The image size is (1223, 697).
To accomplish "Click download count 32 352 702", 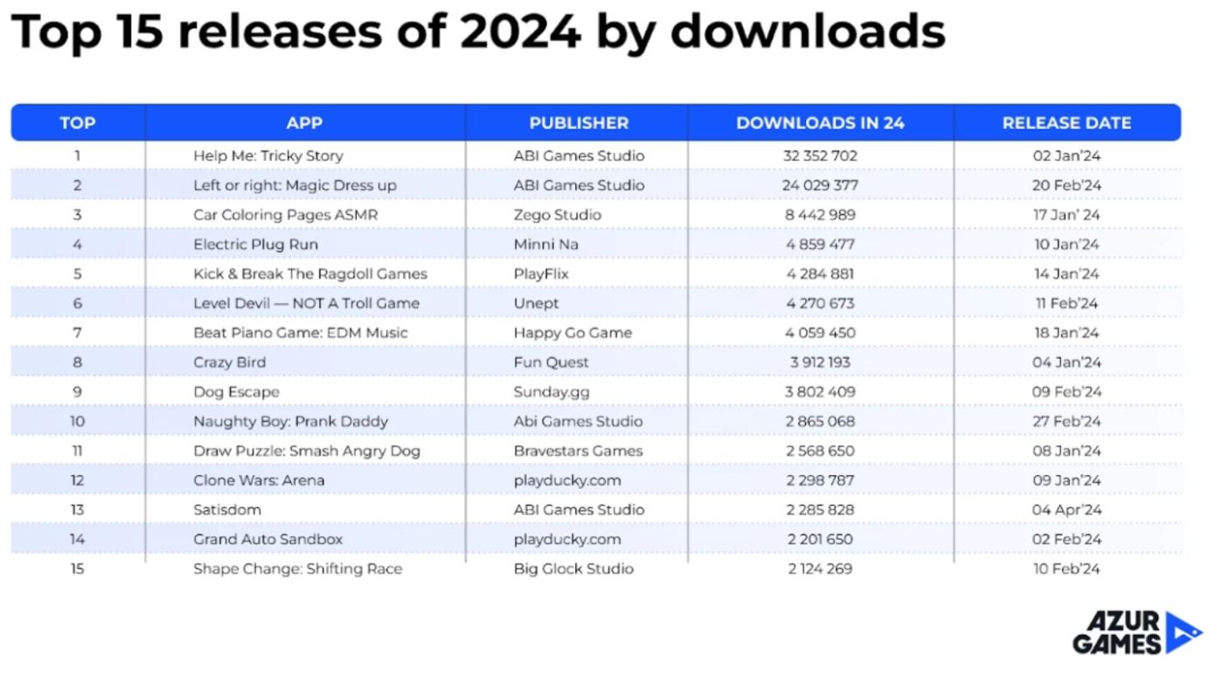I will 820,156.
